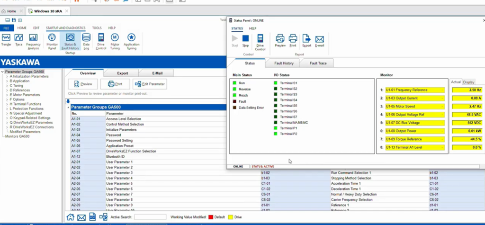This screenshot has height=225, width=485.
Task: Click the red Default color swatch
Action: tap(211, 217)
